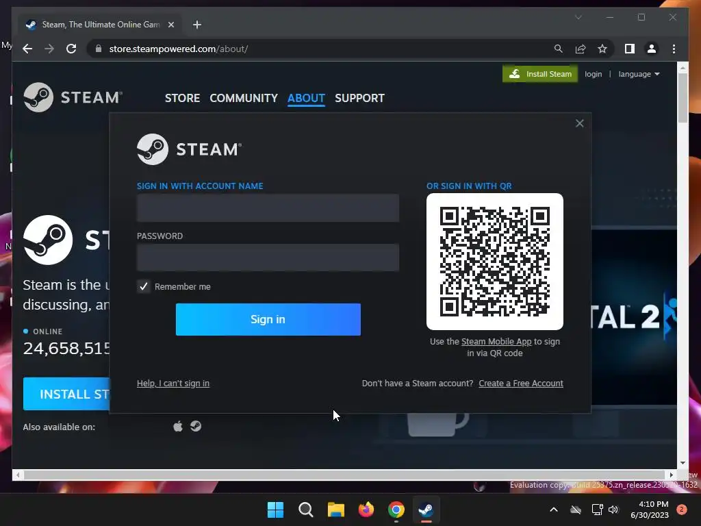The image size is (701, 526).
Task: Click the Apple macOS availability icon
Action: pos(178,426)
